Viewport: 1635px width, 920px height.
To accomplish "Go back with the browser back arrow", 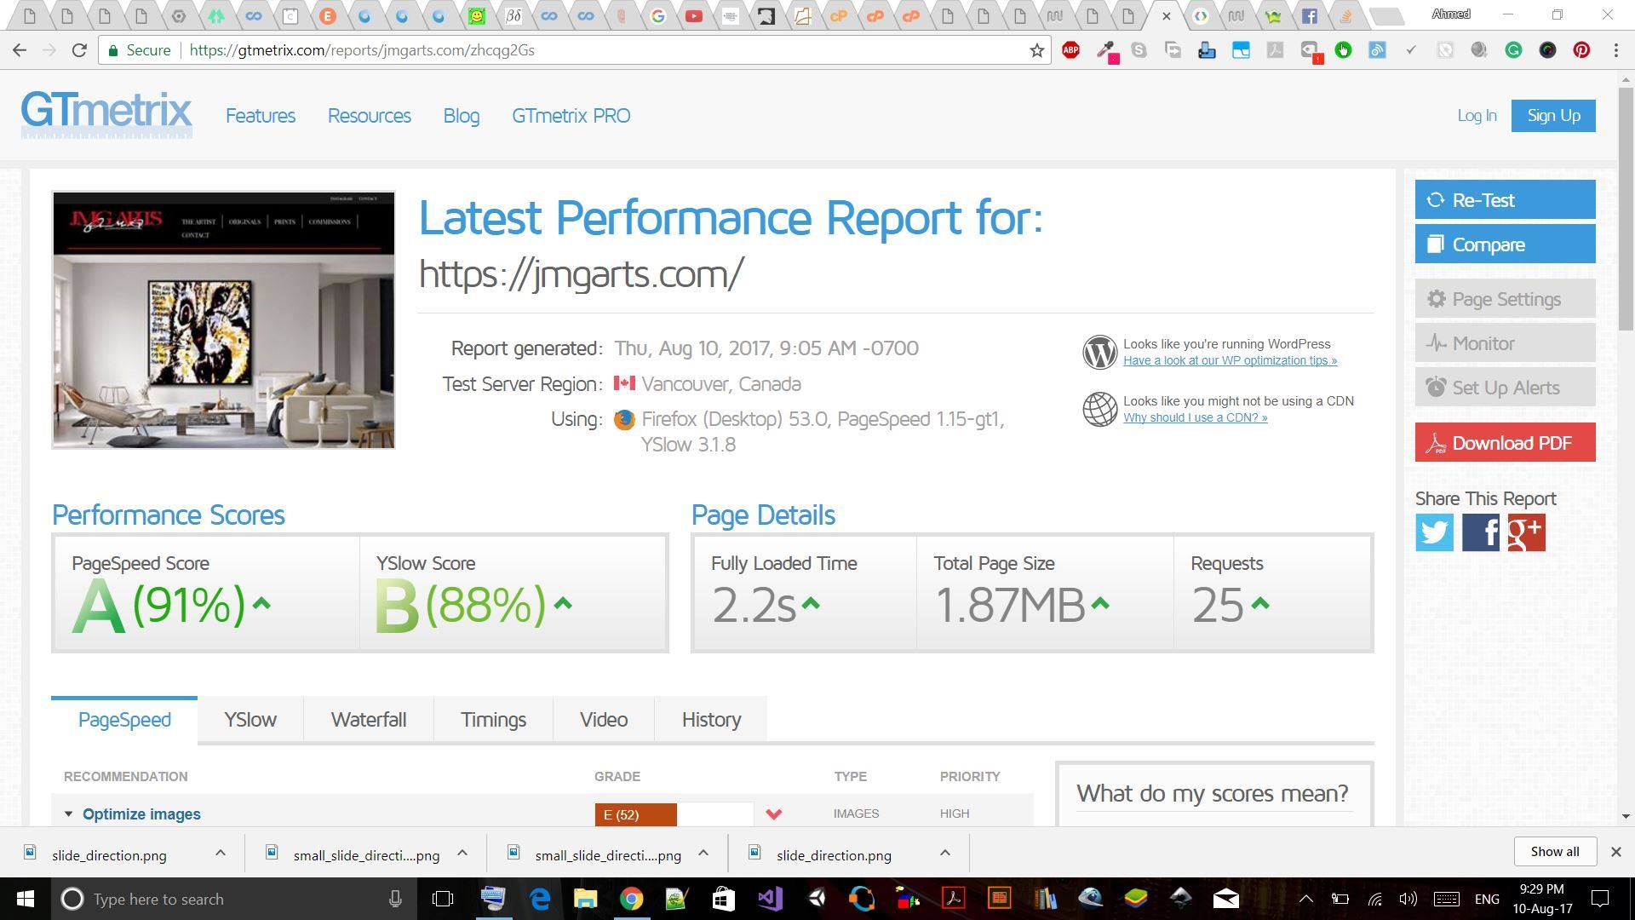I will point(20,50).
